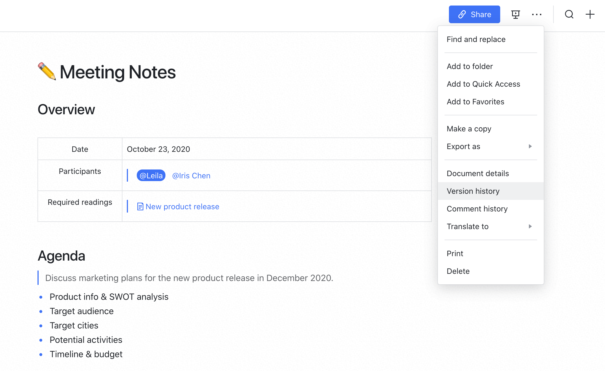Click the @Leila mention tag
This screenshot has height=371, width=605.
(151, 176)
